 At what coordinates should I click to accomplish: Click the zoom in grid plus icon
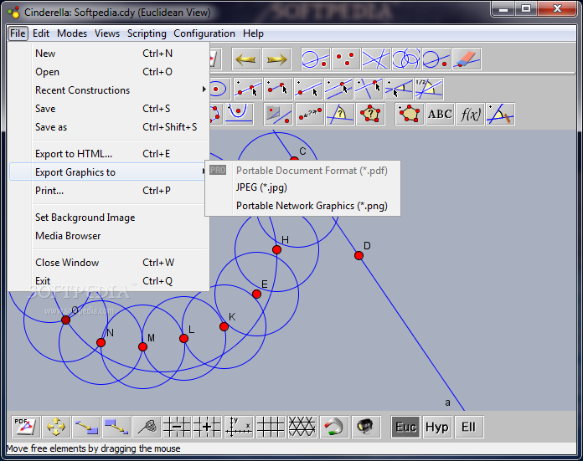coord(208,427)
